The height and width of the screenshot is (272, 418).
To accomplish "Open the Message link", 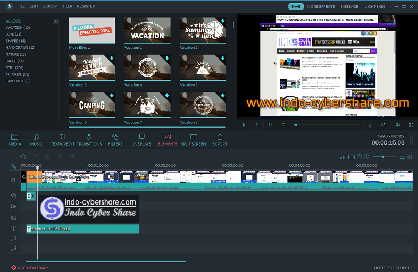I will (x=349, y=7).
